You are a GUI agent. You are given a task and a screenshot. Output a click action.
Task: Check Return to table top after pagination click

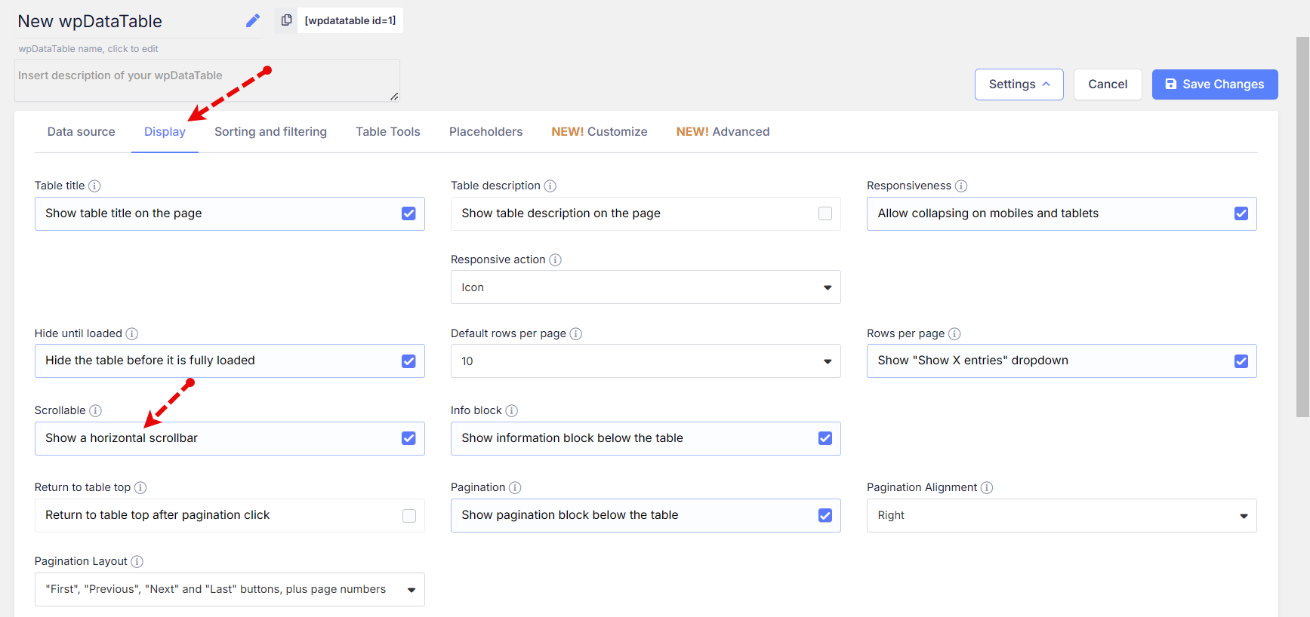408,515
